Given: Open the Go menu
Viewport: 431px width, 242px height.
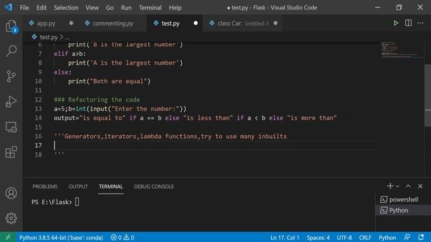Looking at the screenshot, I should (110, 7).
